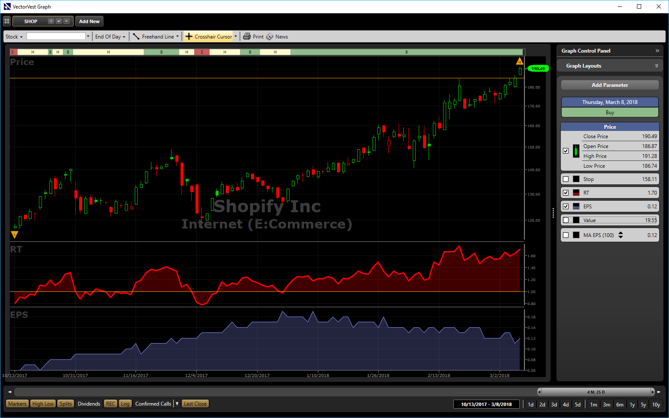Click the panel splitter grip handle
The width and height of the screenshot is (669, 418).
tap(553, 213)
